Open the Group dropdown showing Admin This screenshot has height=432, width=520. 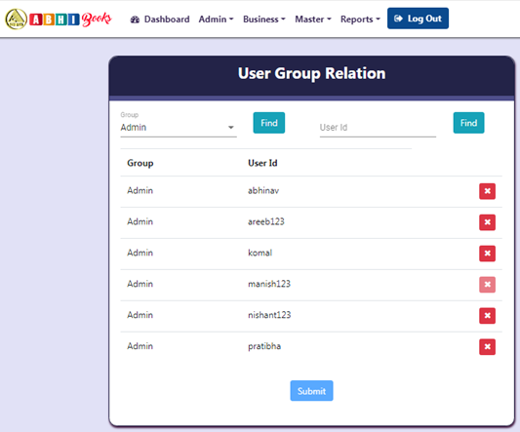[x=179, y=128]
